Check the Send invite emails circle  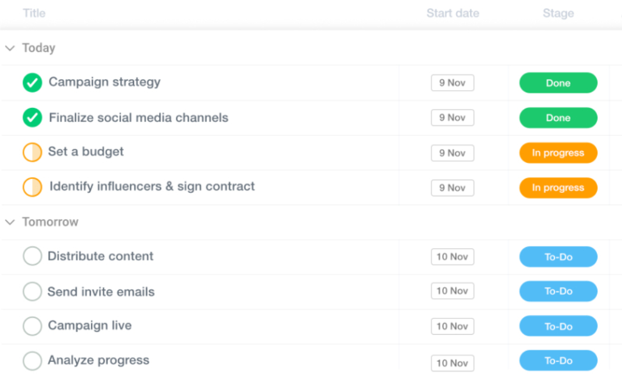[x=32, y=291]
